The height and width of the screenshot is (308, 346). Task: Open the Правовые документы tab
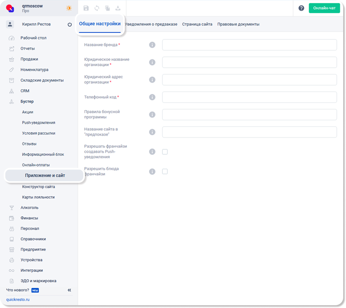click(238, 24)
